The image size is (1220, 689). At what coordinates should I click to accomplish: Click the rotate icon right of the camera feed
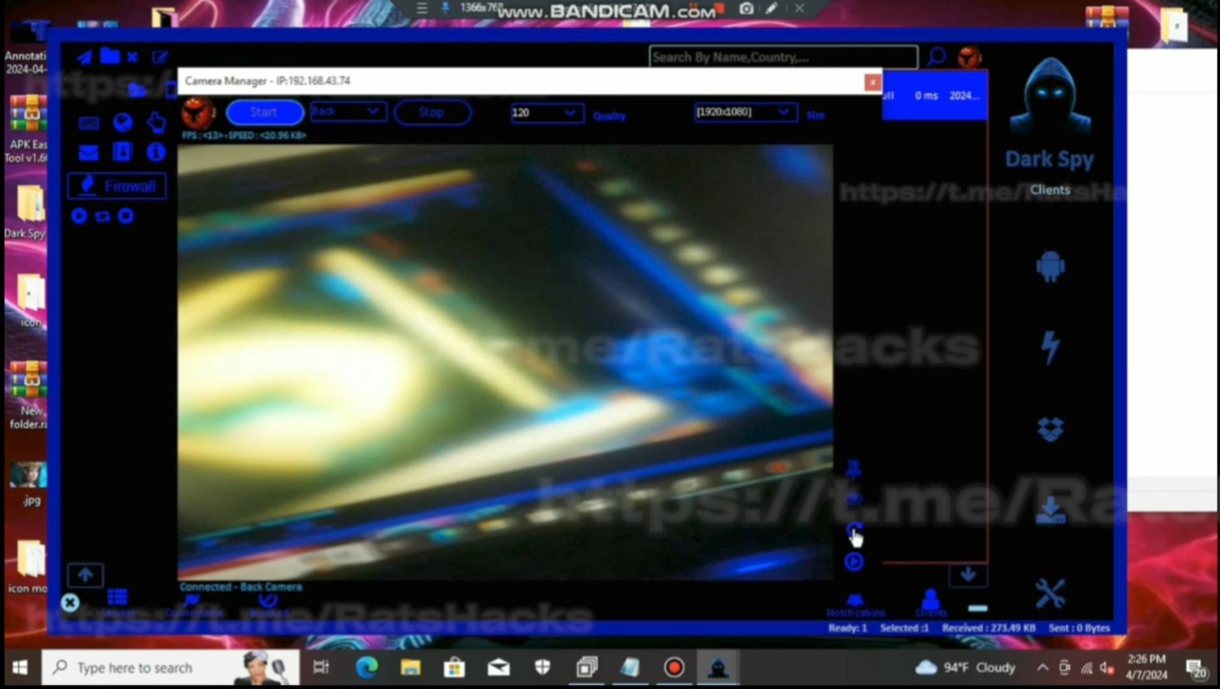tap(854, 530)
